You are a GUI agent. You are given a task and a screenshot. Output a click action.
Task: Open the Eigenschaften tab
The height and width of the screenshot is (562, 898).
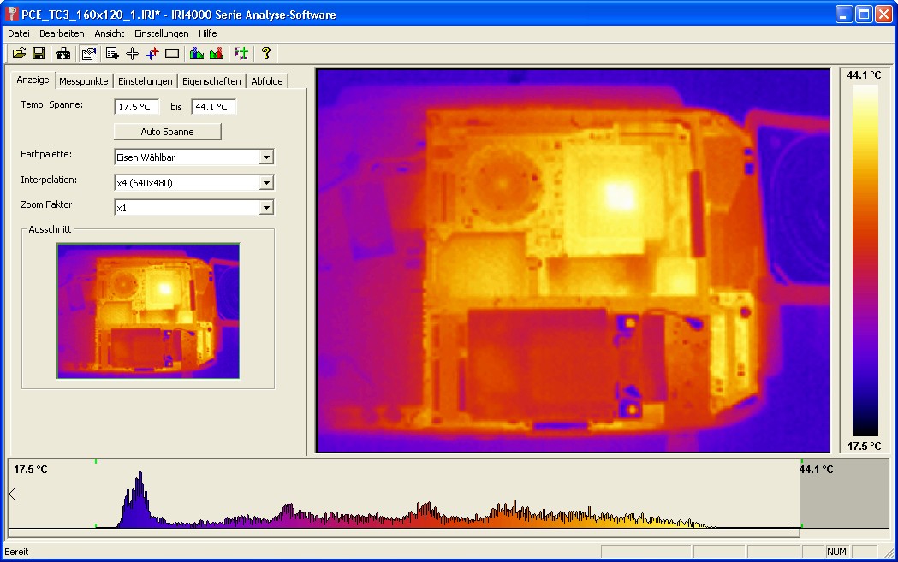point(211,81)
